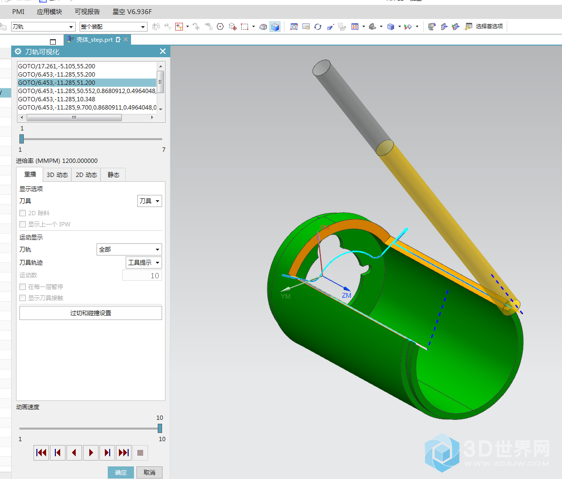Play the toolpath forward
Viewport: 562px width, 479px height.
point(91,452)
